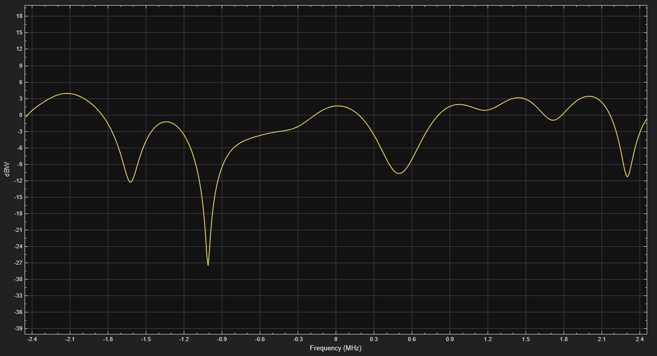The height and width of the screenshot is (356, 657).
Task: Select the trace peak near 2.0 MHz
Action: (590, 96)
